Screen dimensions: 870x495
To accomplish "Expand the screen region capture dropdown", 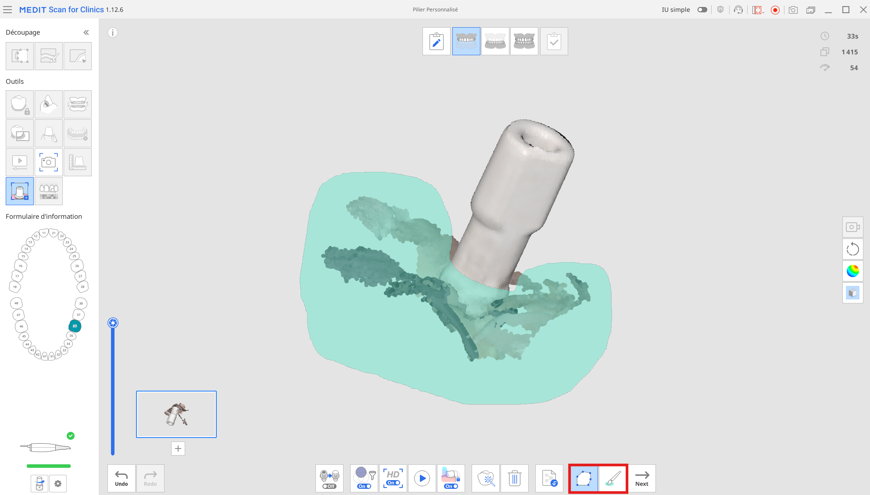I will coord(764,12).
